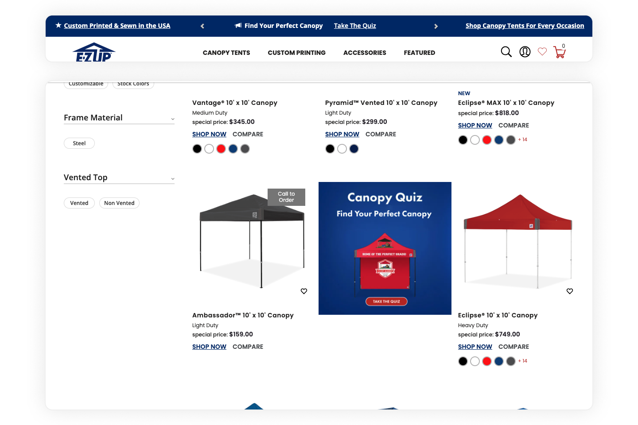Click the Take The Quiz link

pos(355,26)
